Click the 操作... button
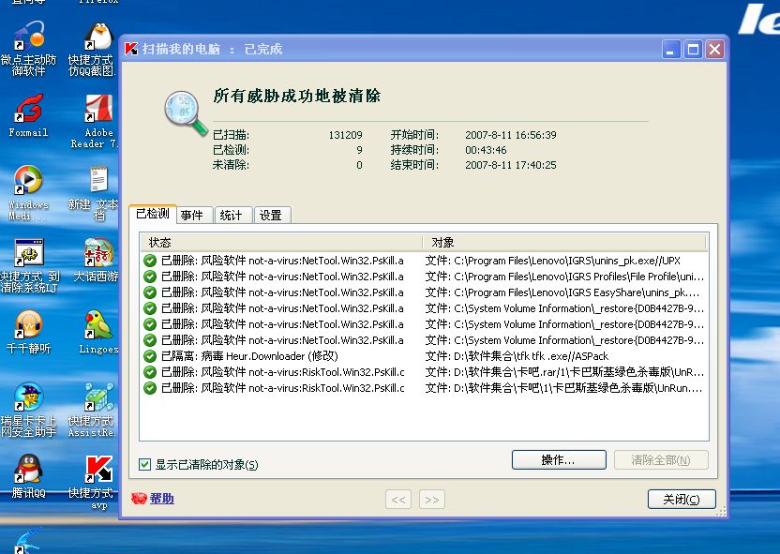The height and width of the screenshot is (554, 780). 559,460
